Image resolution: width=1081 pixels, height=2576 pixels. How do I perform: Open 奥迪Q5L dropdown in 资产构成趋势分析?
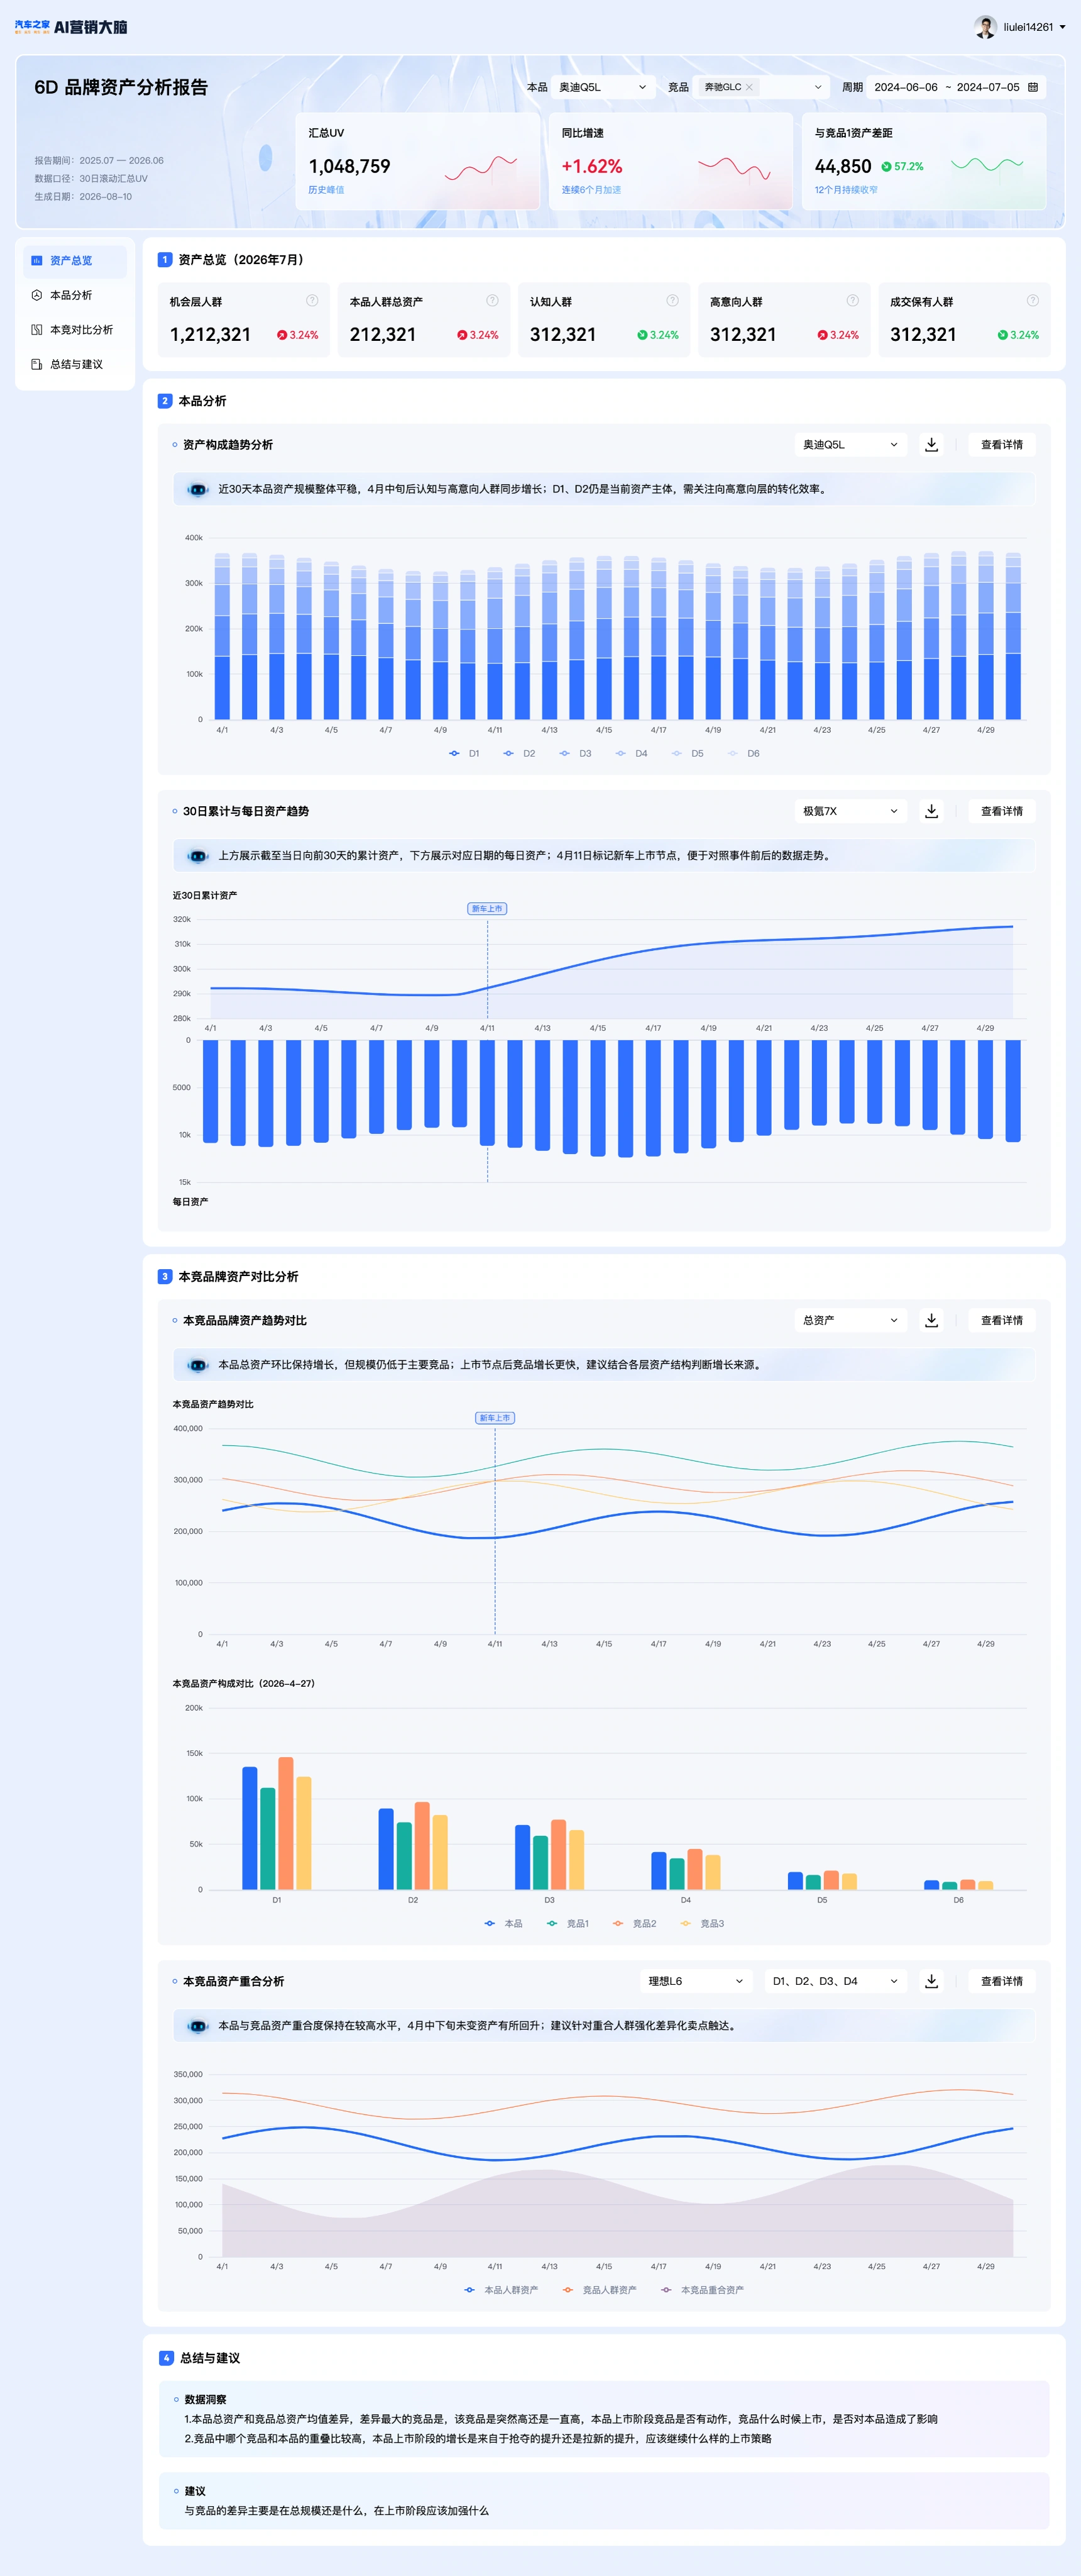[850, 445]
